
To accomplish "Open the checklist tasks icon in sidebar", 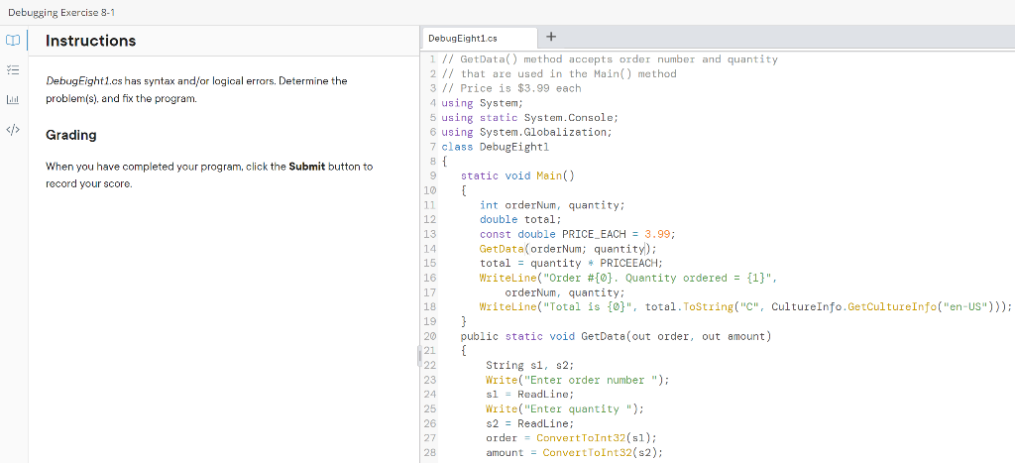I will pyautogui.click(x=13, y=69).
